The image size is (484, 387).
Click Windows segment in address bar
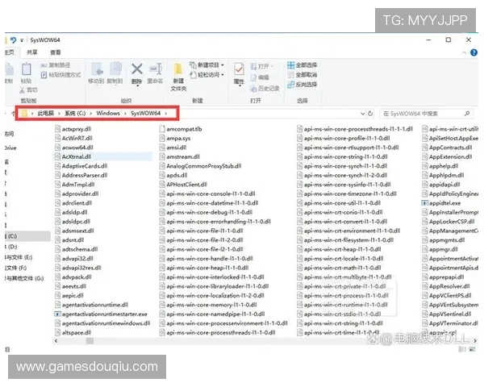click(108, 114)
